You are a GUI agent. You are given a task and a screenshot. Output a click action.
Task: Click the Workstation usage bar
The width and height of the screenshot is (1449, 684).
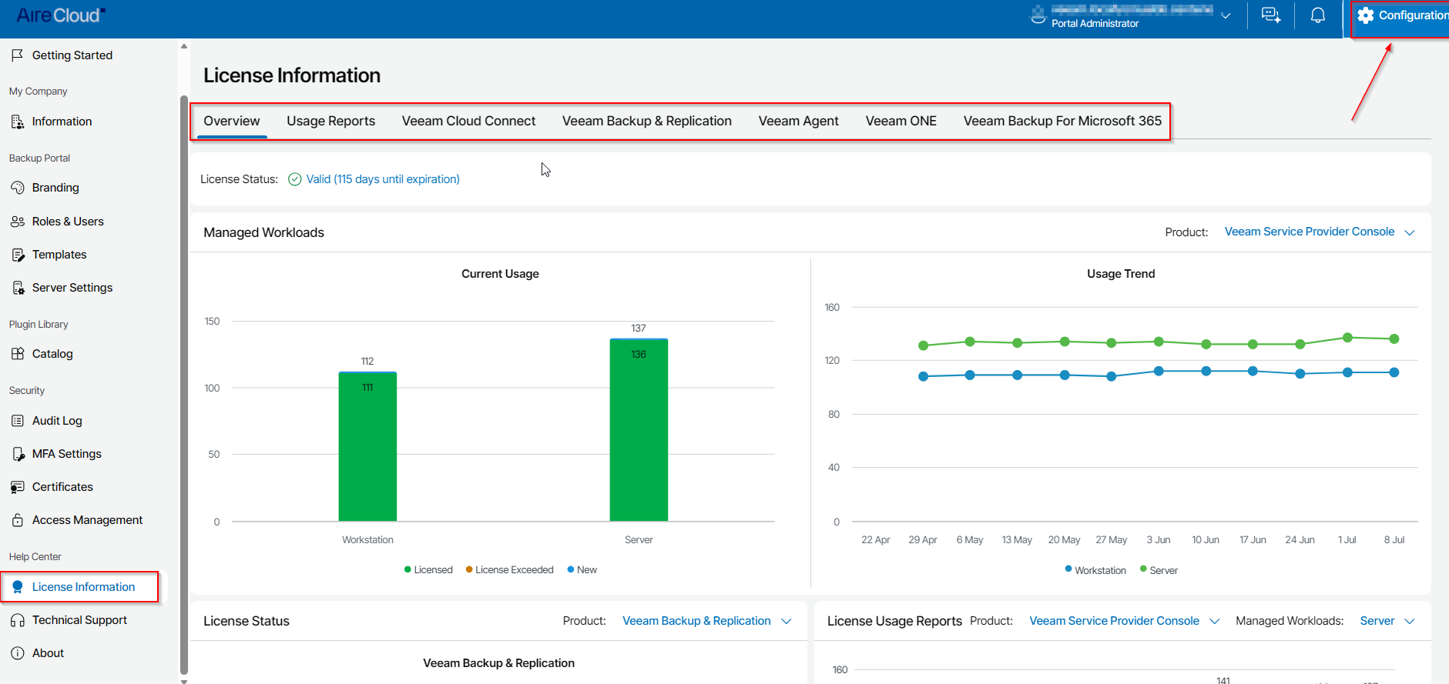[x=367, y=446]
